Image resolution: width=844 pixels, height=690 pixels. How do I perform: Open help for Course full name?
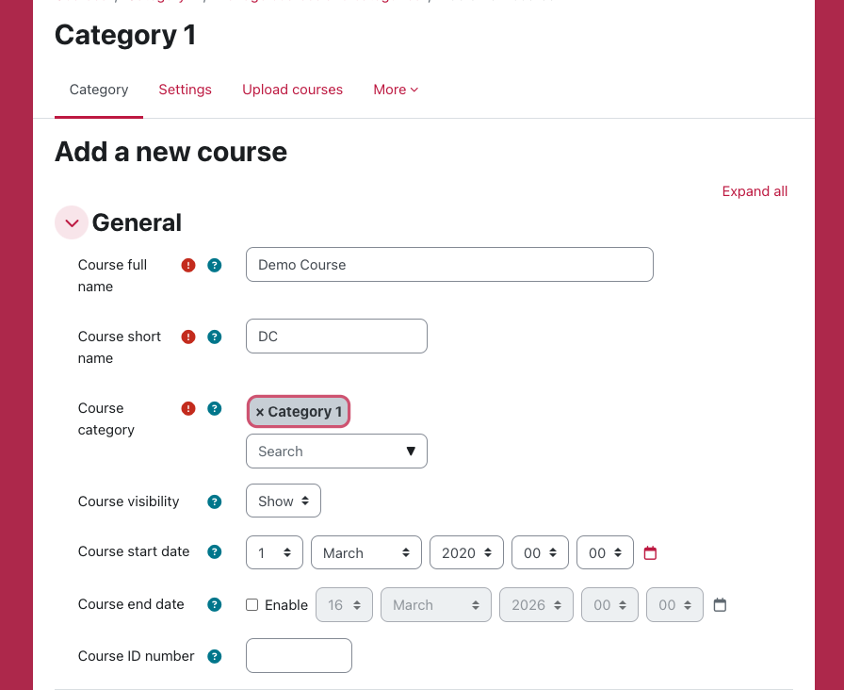[x=214, y=265]
